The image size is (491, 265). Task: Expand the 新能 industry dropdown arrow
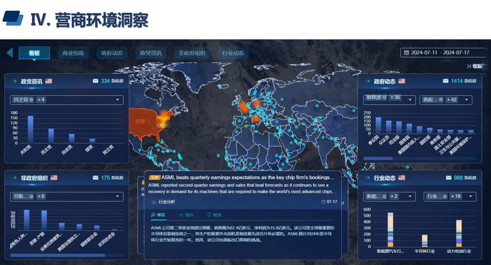point(410,197)
